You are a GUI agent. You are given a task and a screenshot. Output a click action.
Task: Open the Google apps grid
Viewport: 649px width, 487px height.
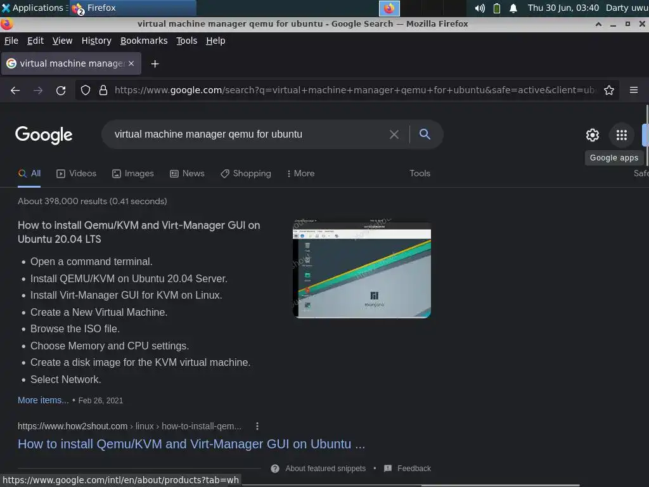pos(621,135)
